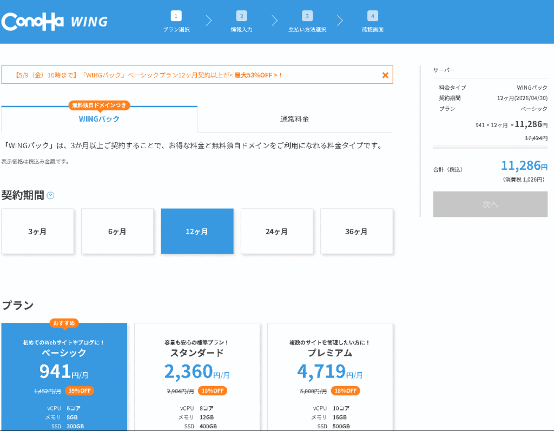Click the 無料独自ドメインつき badge
The height and width of the screenshot is (431, 554).
(100, 105)
